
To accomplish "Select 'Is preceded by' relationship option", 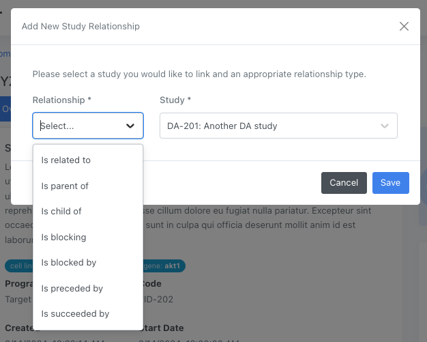I will coord(72,288).
